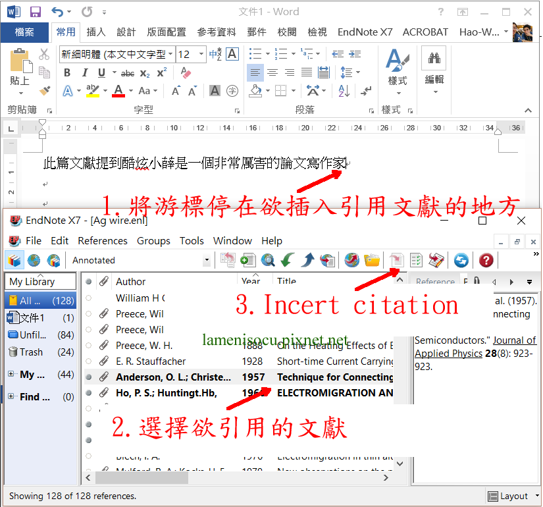Select the E. R. Stauffacher reference row

tap(239, 361)
